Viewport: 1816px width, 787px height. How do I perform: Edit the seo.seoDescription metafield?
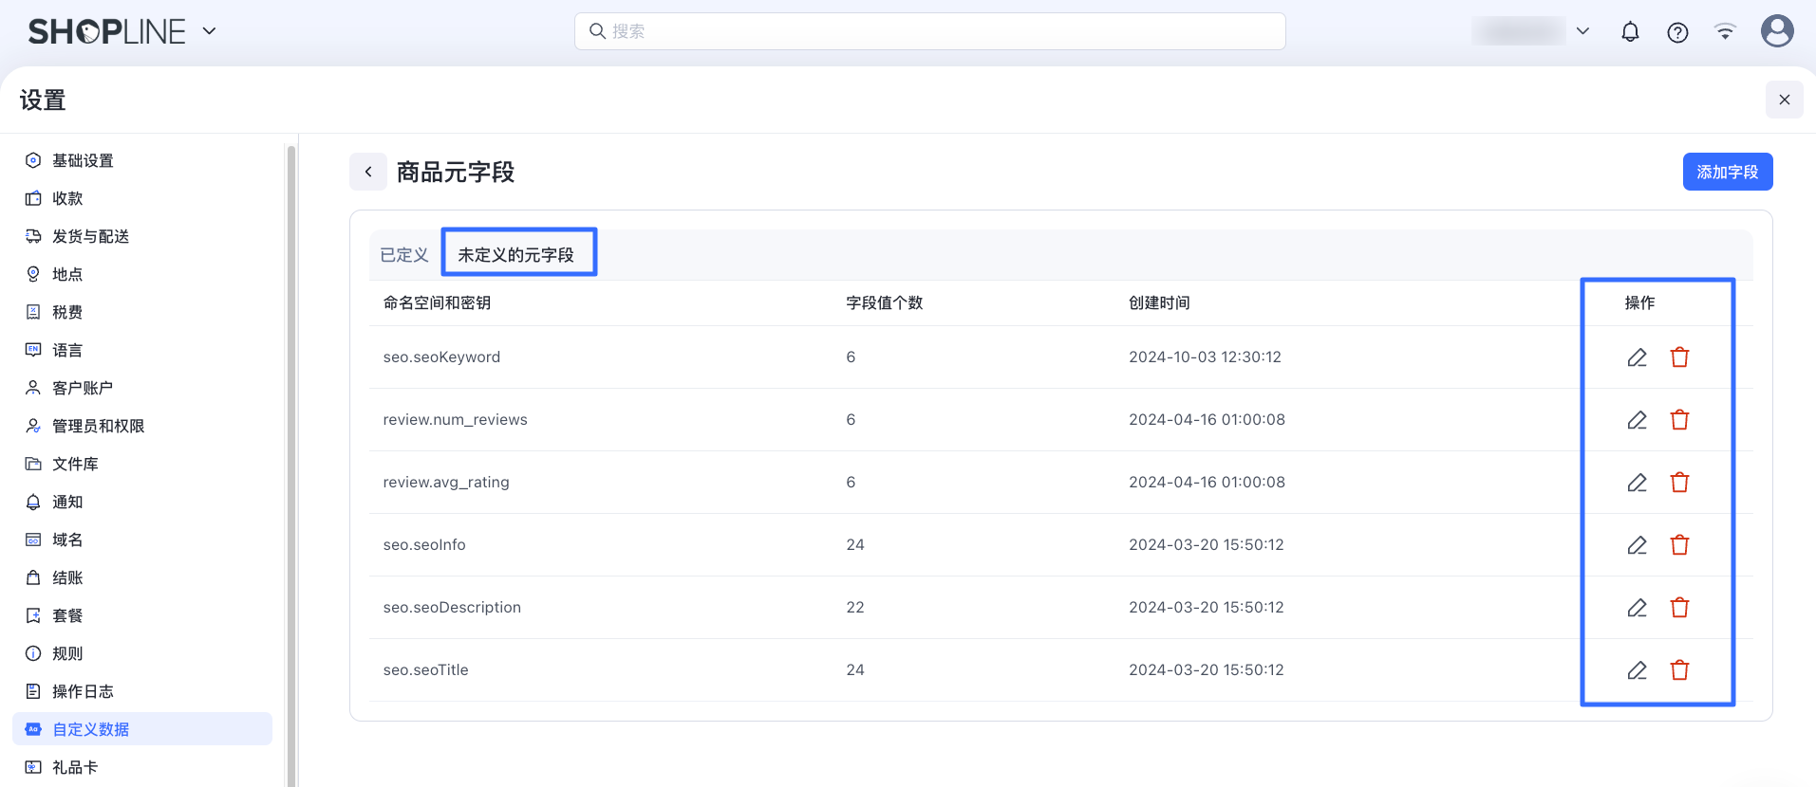(x=1637, y=608)
